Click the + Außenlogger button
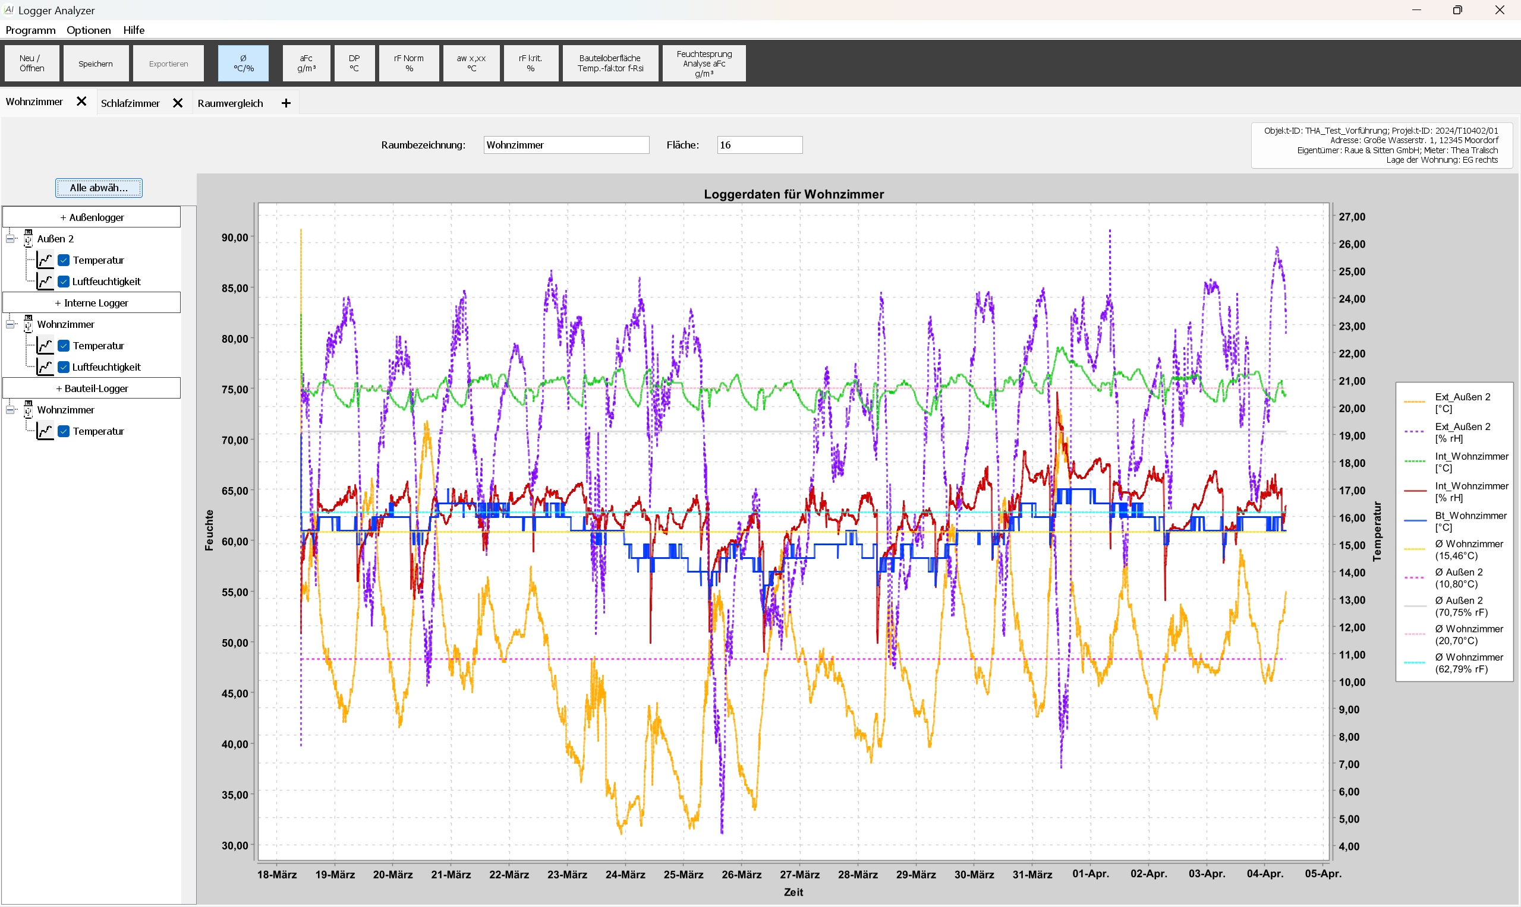The height and width of the screenshot is (907, 1521). coord(92,217)
